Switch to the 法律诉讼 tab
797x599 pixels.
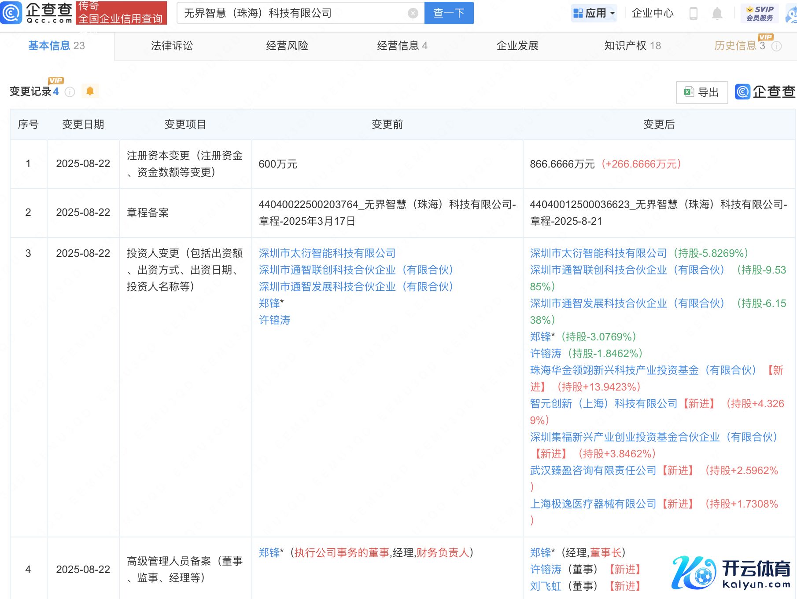point(172,46)
